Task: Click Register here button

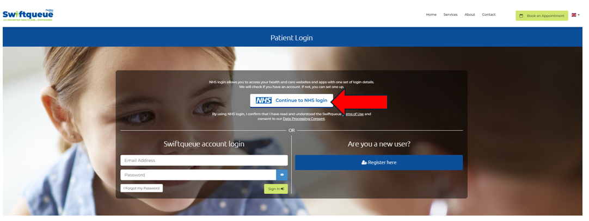Action: 379,162
